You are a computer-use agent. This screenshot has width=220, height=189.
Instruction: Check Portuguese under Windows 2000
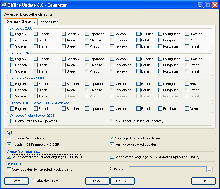(160, 34)
